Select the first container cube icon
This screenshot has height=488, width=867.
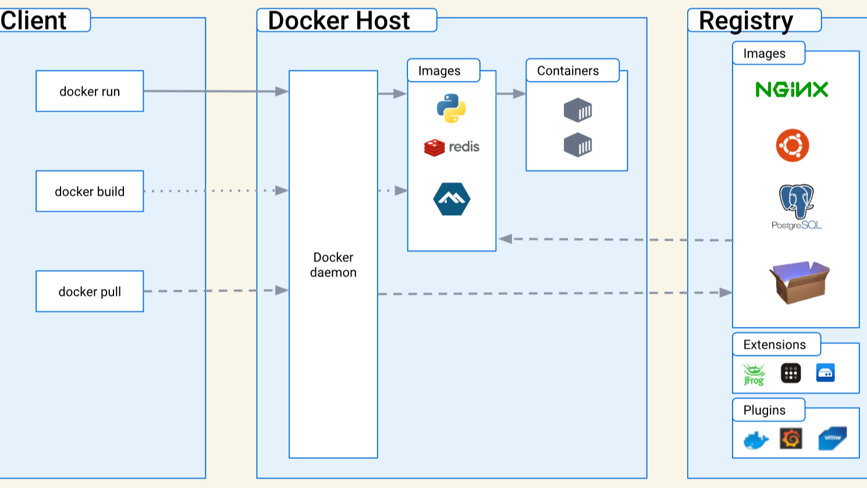tap(577, 112)
